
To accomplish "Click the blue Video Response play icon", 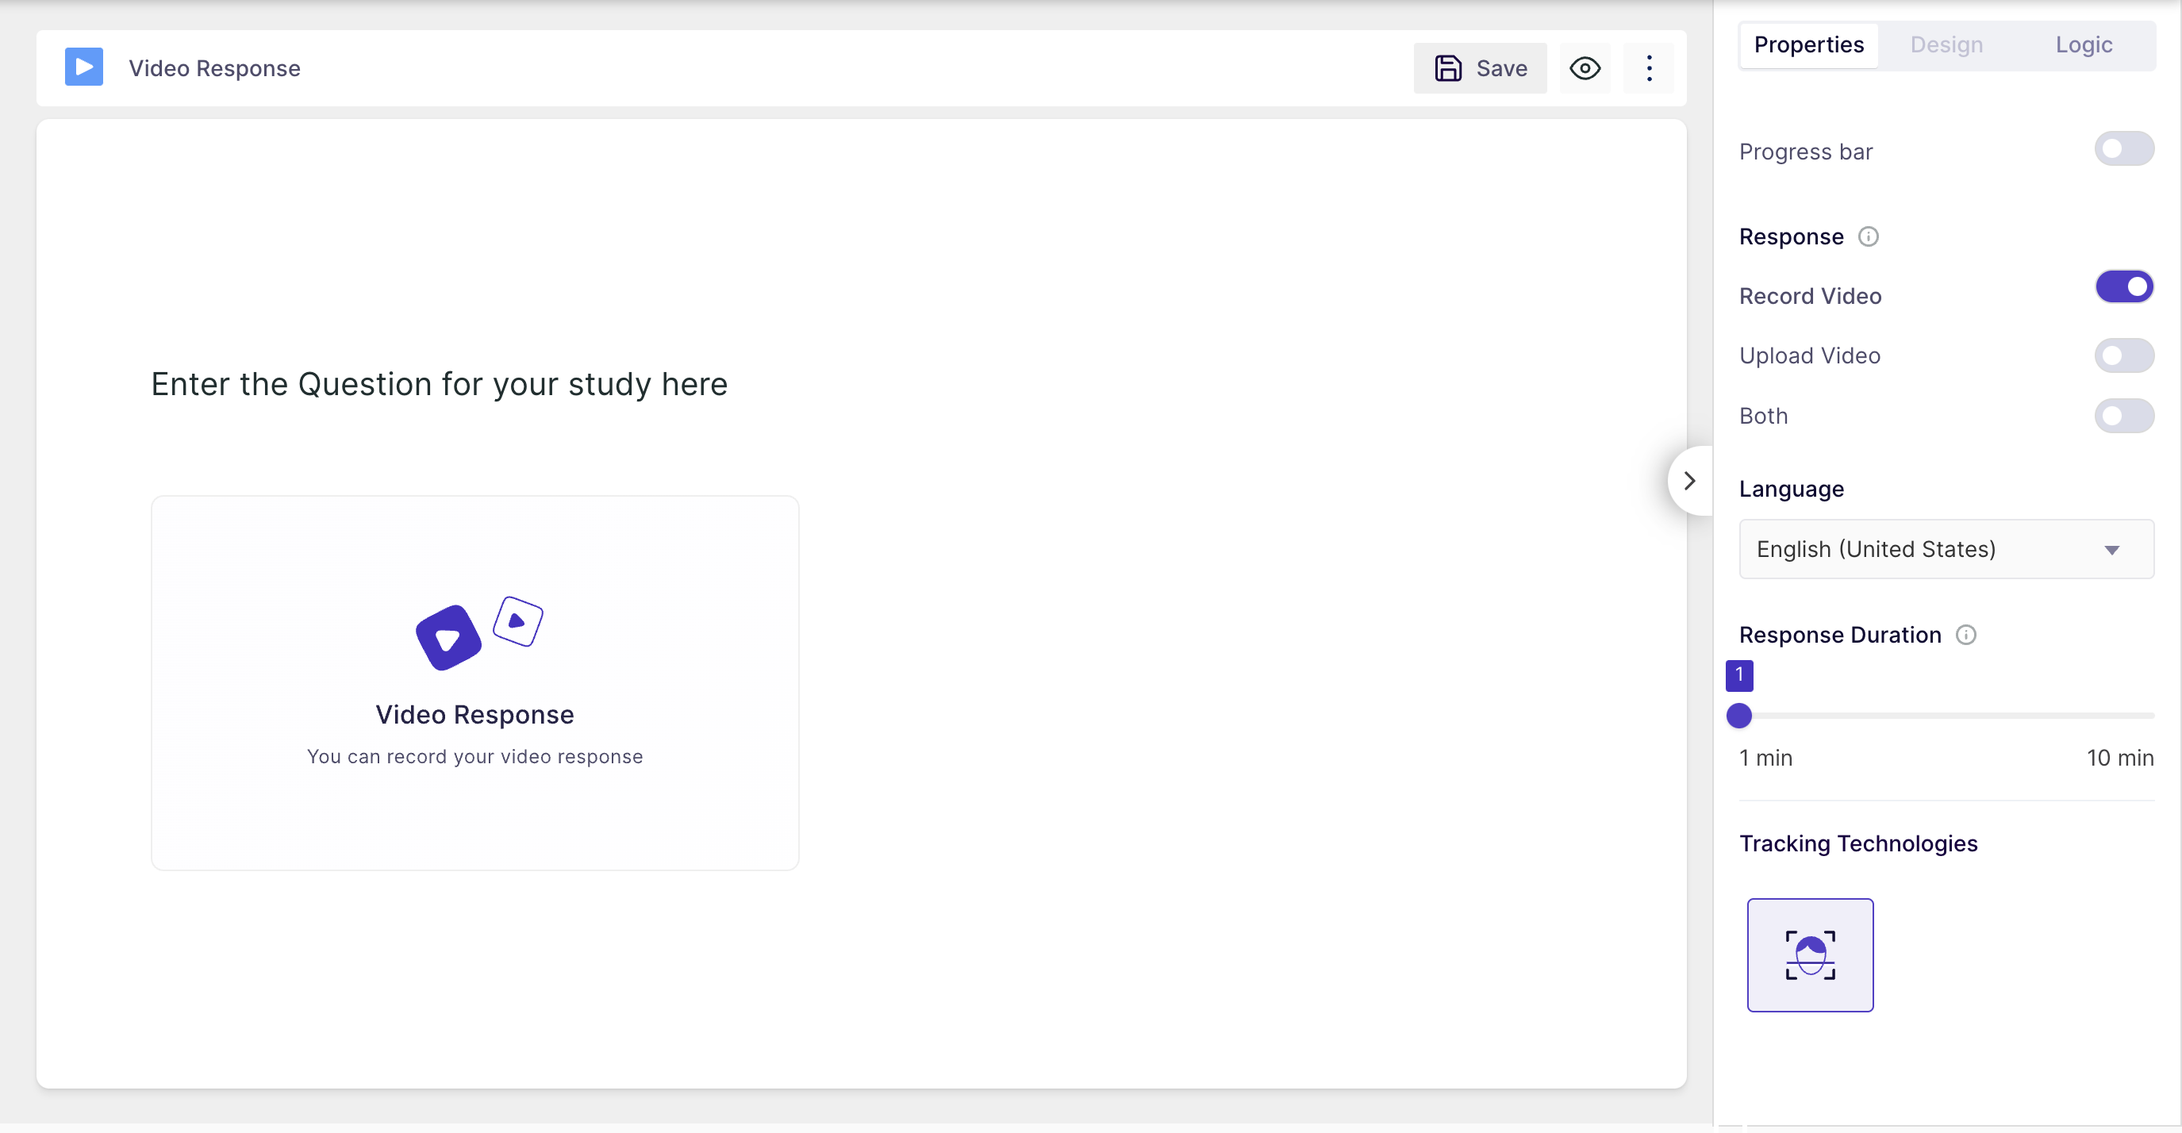I will (84, 67).
